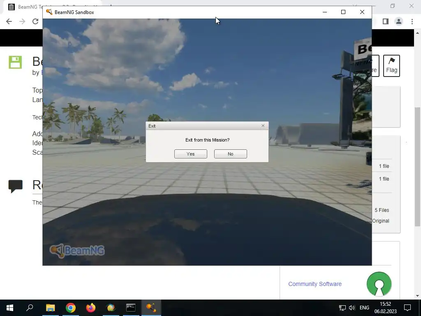Open File Explorer from the taskbar
This screenshot has height=316, width=421.
coord(51,308)
